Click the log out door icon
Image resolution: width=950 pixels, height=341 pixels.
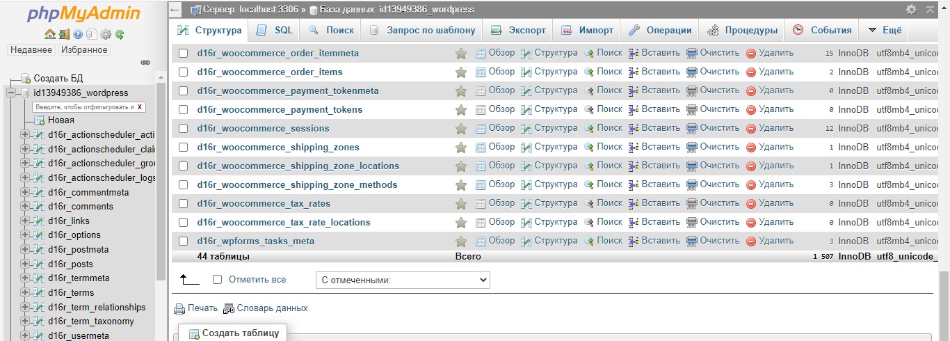(64, 33)
